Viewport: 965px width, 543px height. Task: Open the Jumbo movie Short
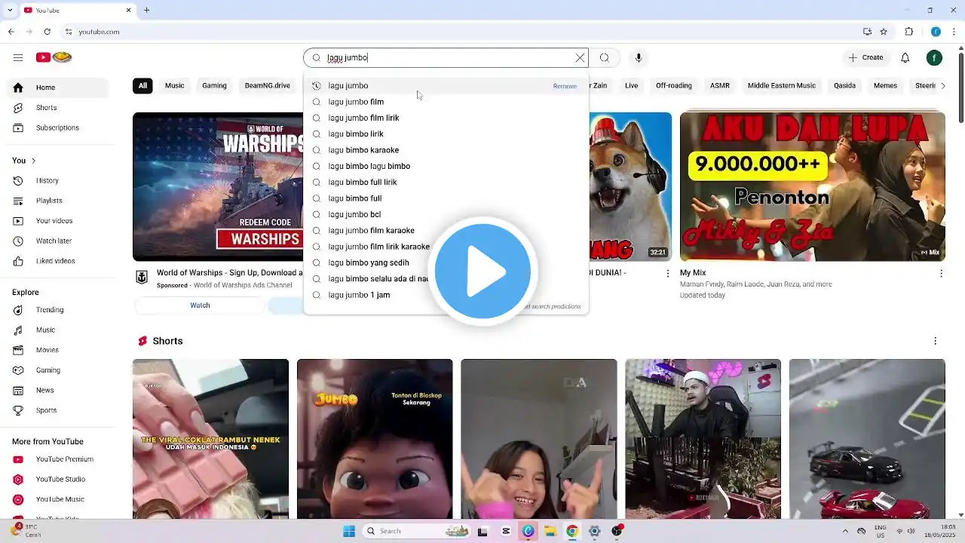(x=375, y=439)
